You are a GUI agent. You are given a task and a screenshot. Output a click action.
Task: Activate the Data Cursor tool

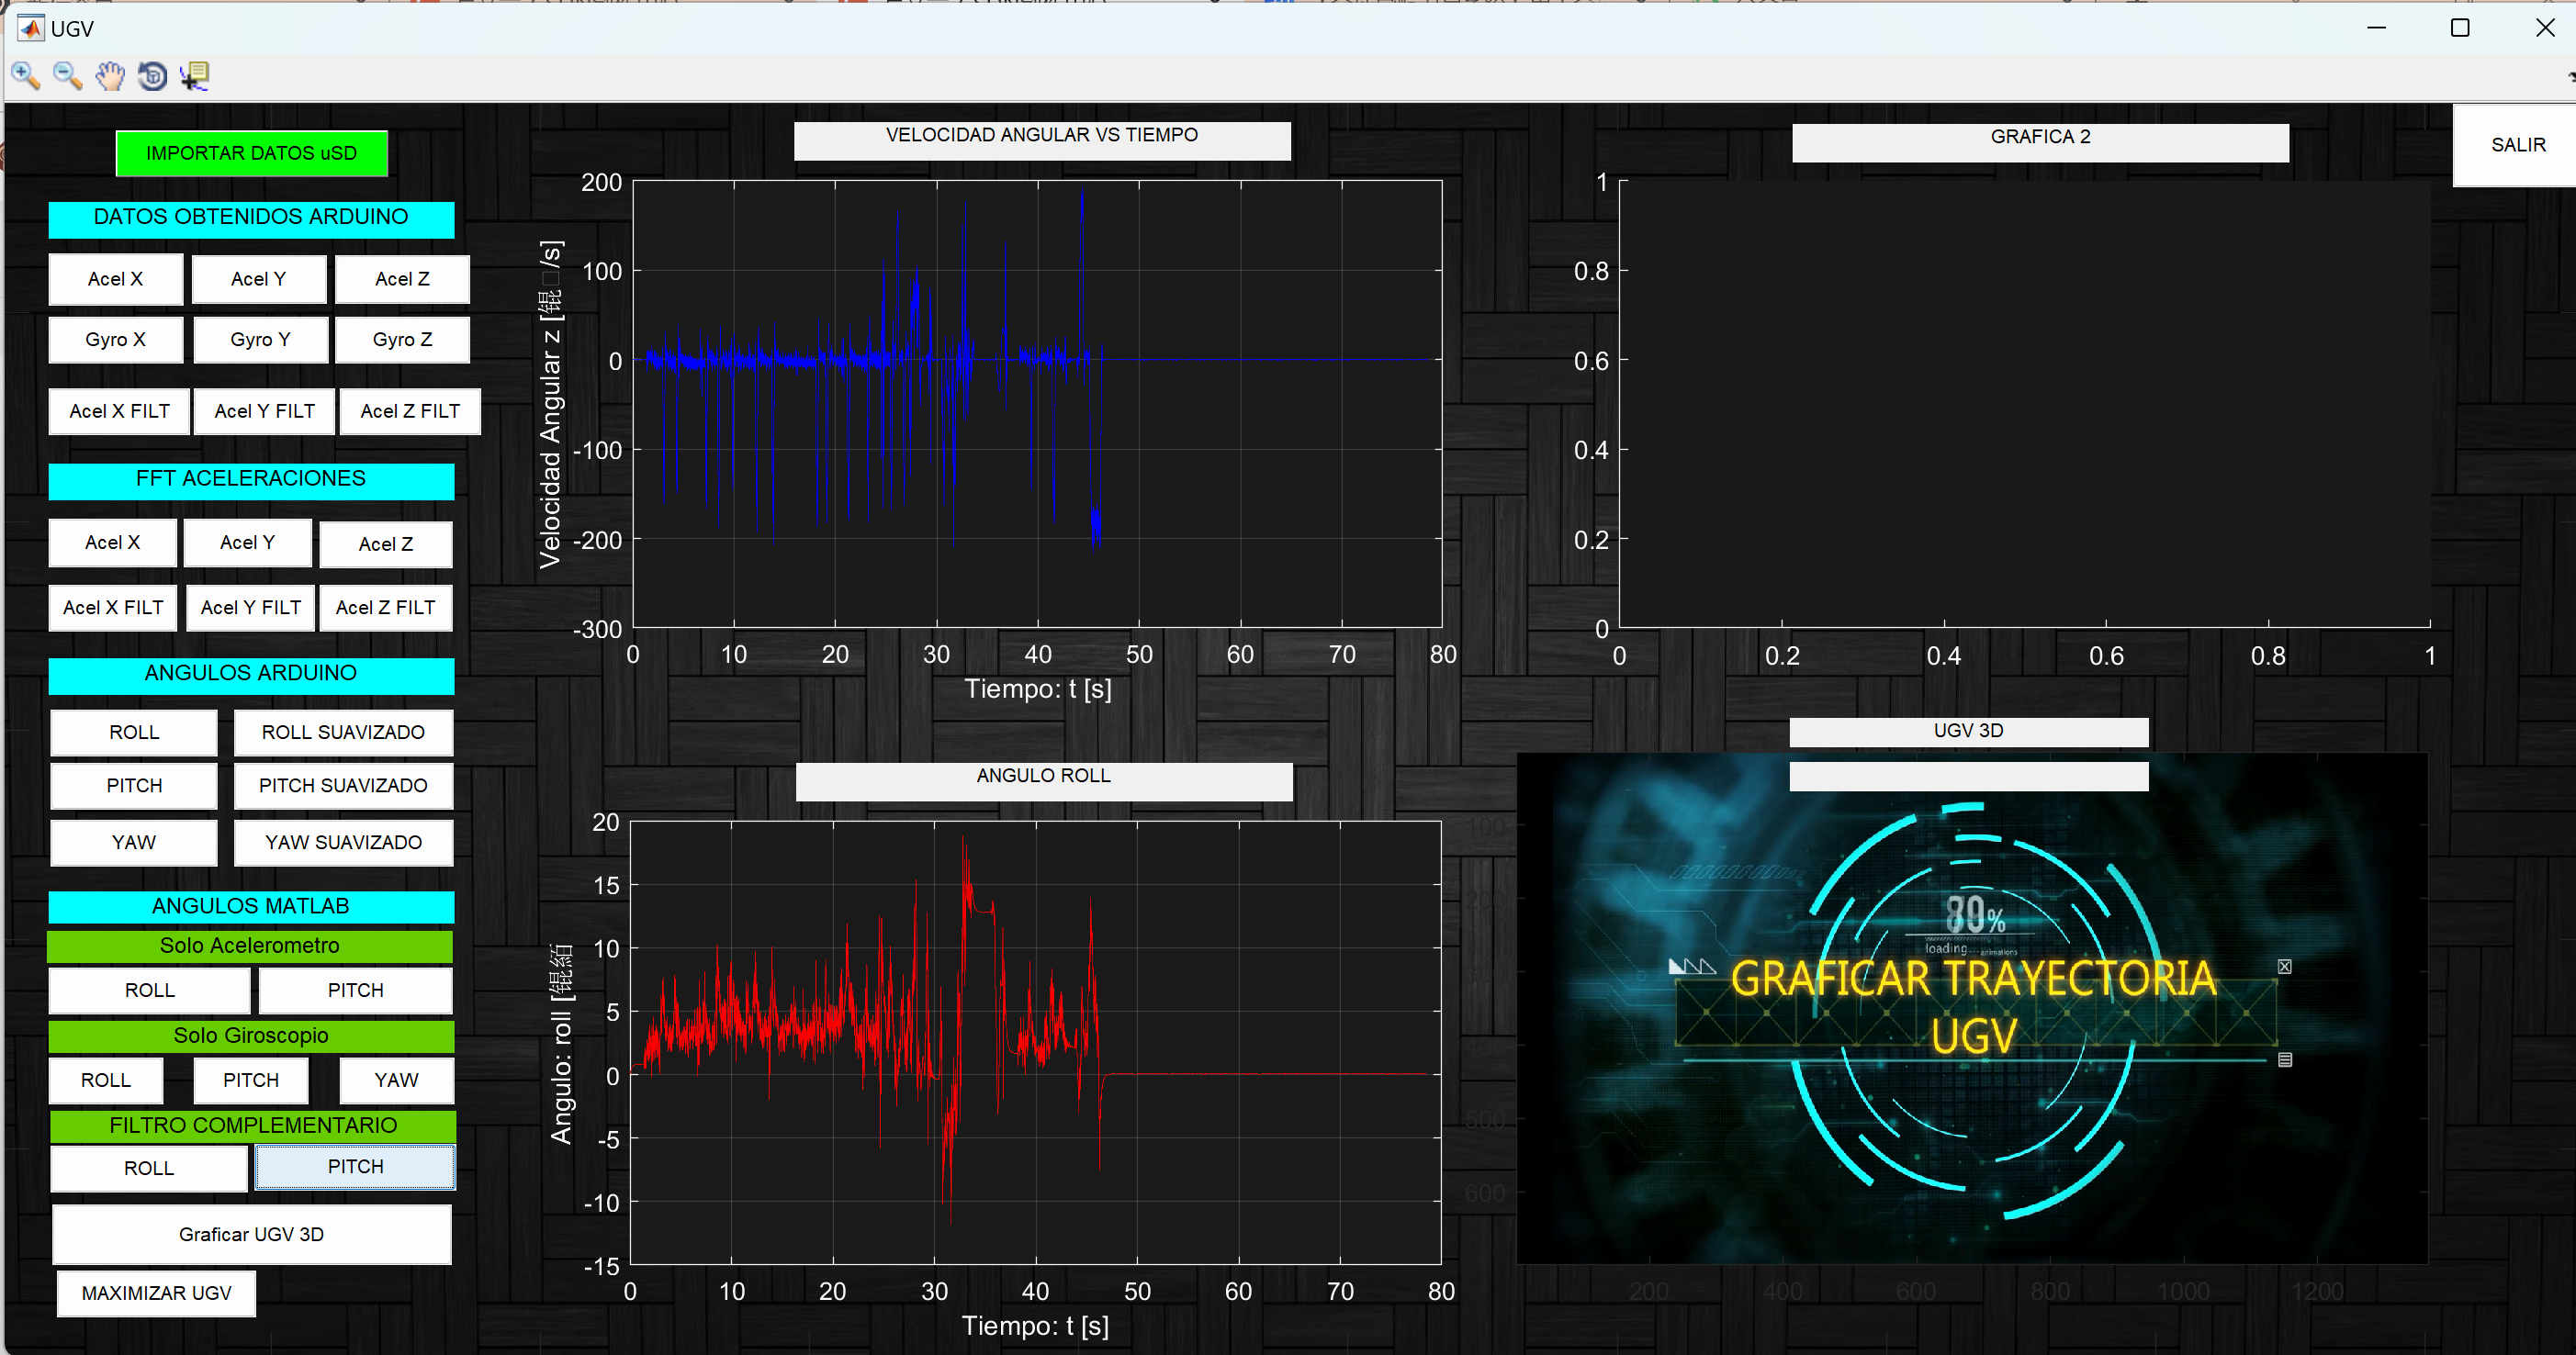coord(194,76)
